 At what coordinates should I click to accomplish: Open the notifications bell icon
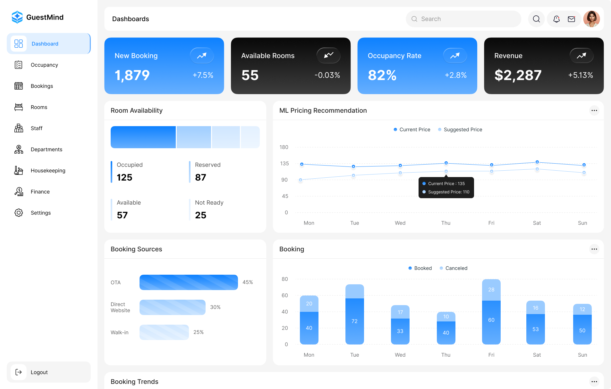(556, 19)
